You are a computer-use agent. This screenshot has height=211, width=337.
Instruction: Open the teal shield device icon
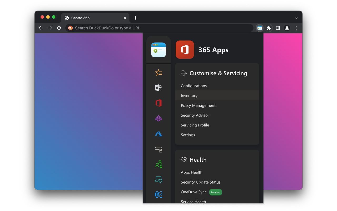click(x=158, y=179)
